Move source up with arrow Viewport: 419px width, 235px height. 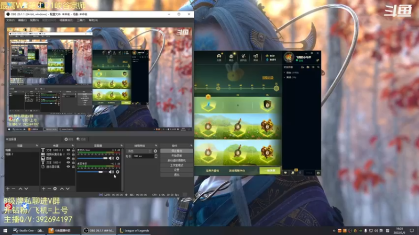[62, 189]
